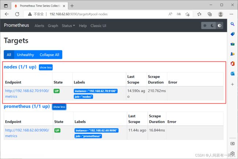Image resolution: width=238 pixels, height=159 pixels.
Task: Click the Targets page heading
Action: 16,41
